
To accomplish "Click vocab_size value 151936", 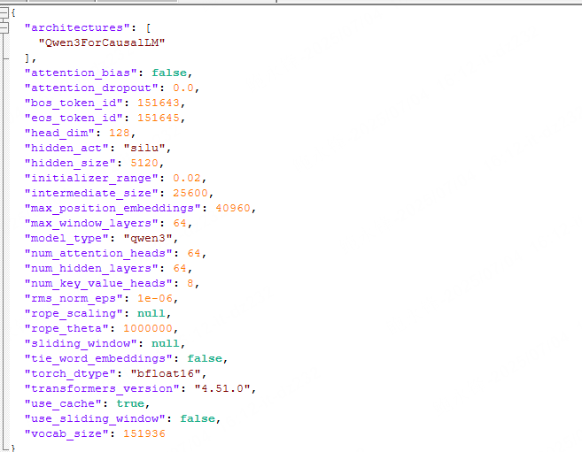I will 144,433.
